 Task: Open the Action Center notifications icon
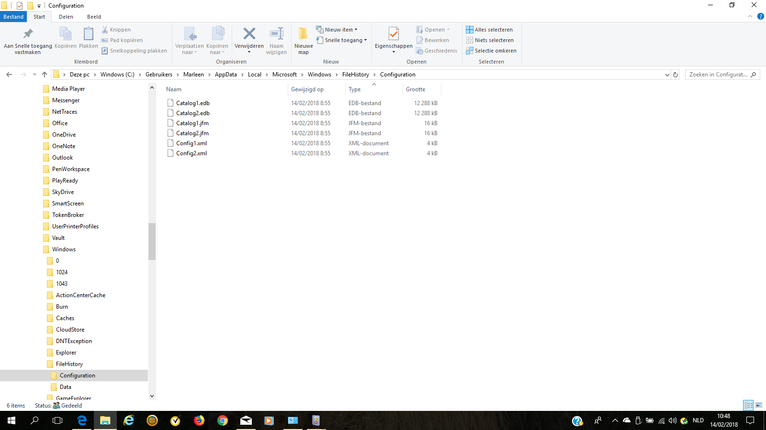click(750, 420)
